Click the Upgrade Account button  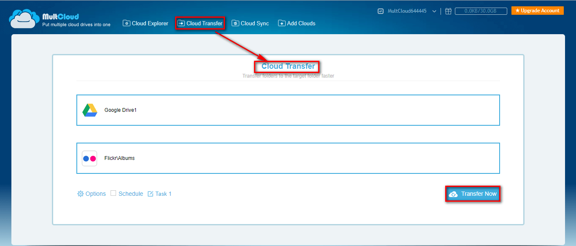coord(537,11)
